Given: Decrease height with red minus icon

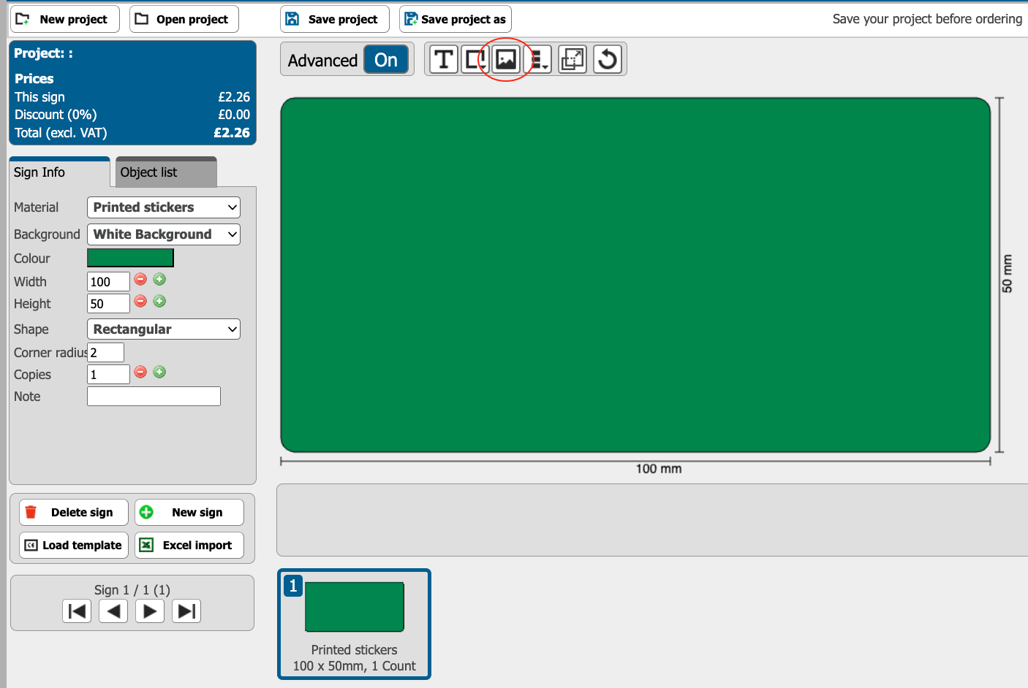Looking at the screenshot, I should 140,302.
